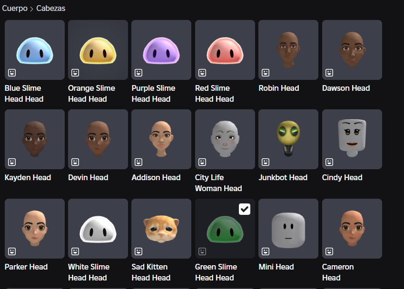The height and width of the screenshot is (289, 404).
Task: Click the 'Blue Slime Head Head' label
Action: (24, 94)
